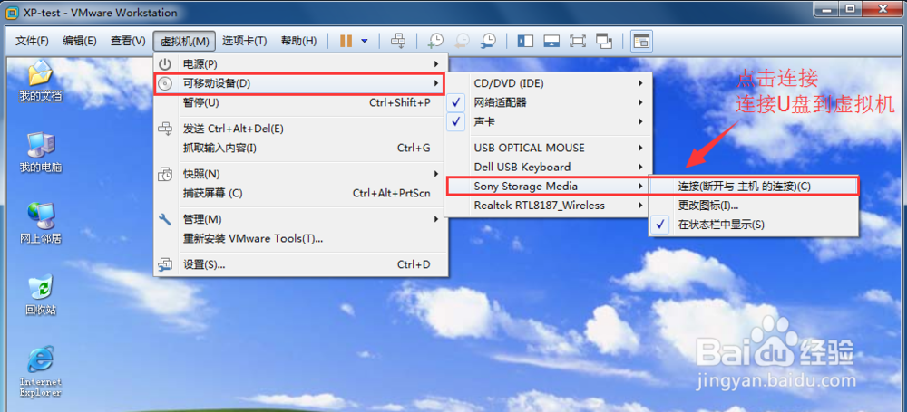Select 可移动设备(D) menu entry

point(300,83)
